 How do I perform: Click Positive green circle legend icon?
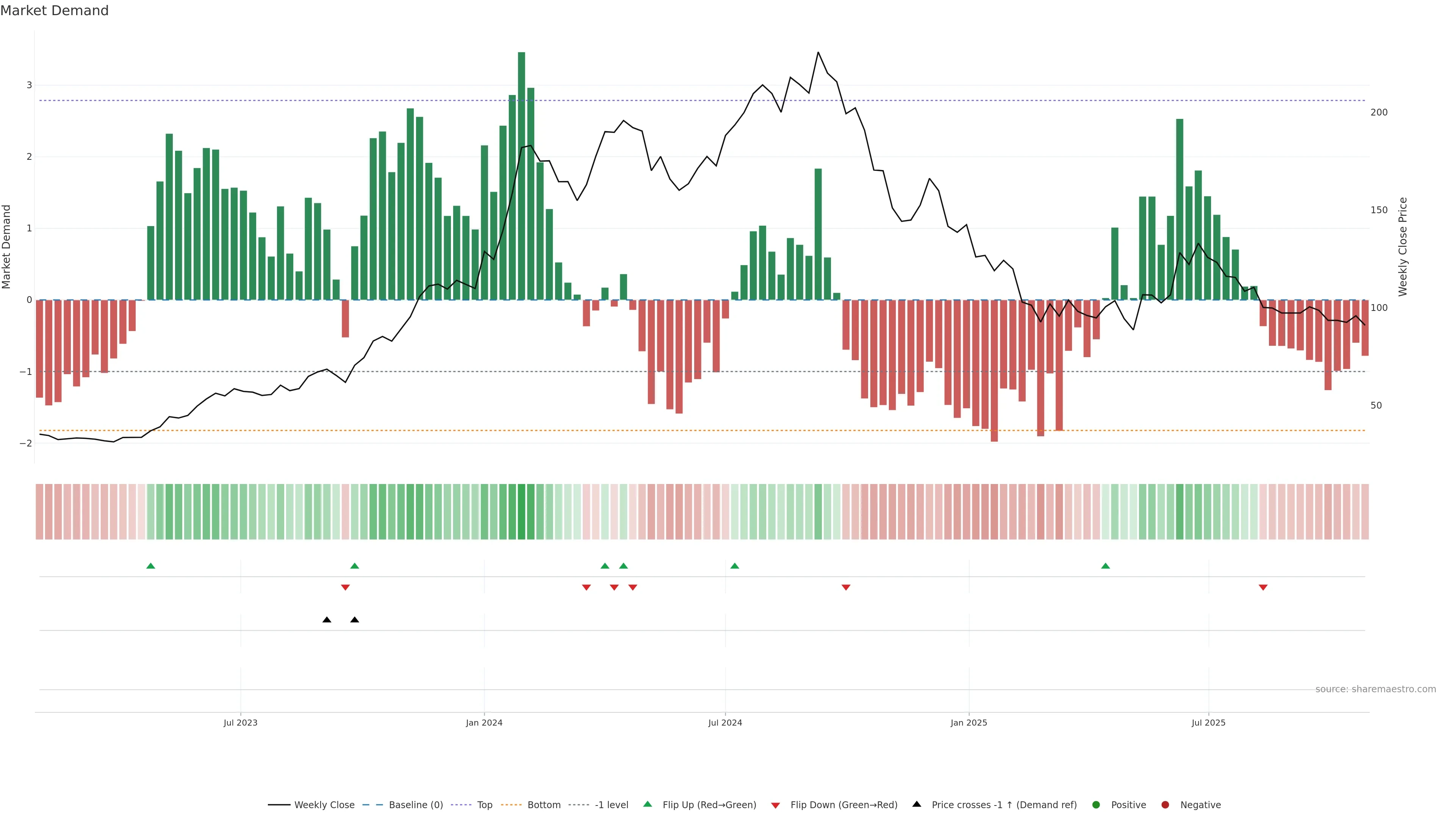coord(1096,804)
